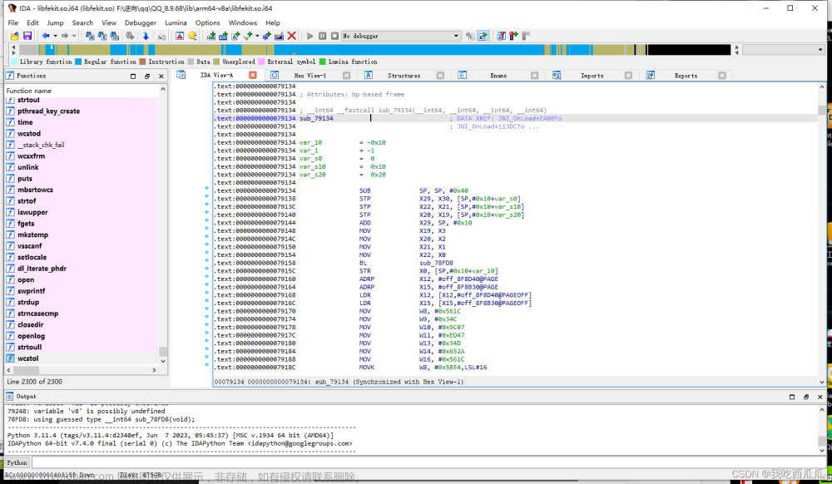Click the sub_79134 function label

pyautogui.click(x=316, y=118)
